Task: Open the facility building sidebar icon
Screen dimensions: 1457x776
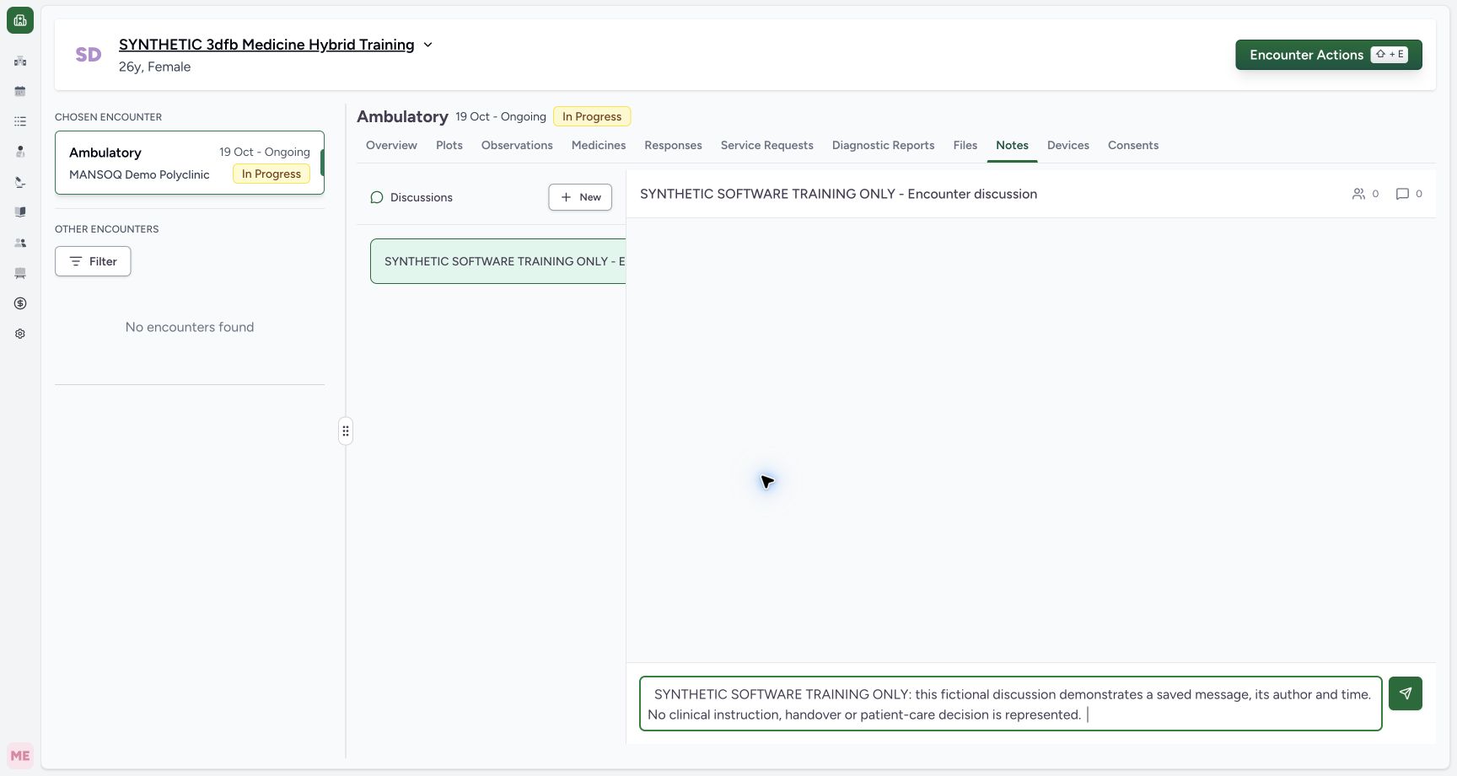Action: [20, 61]
